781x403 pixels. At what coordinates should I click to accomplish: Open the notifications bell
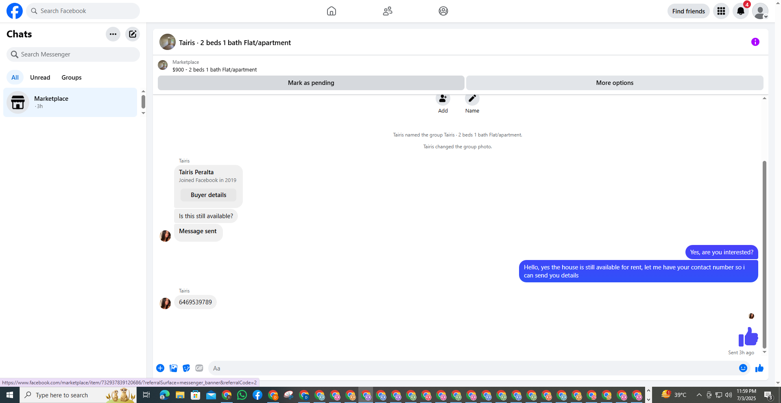[741, 11]
